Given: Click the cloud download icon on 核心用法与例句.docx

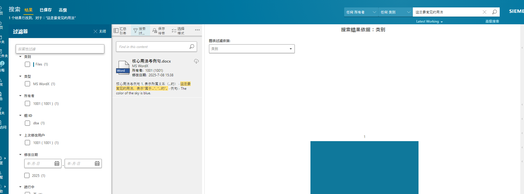Looking at the screenshot, I should pyautogui.click(x=196, y=61).
